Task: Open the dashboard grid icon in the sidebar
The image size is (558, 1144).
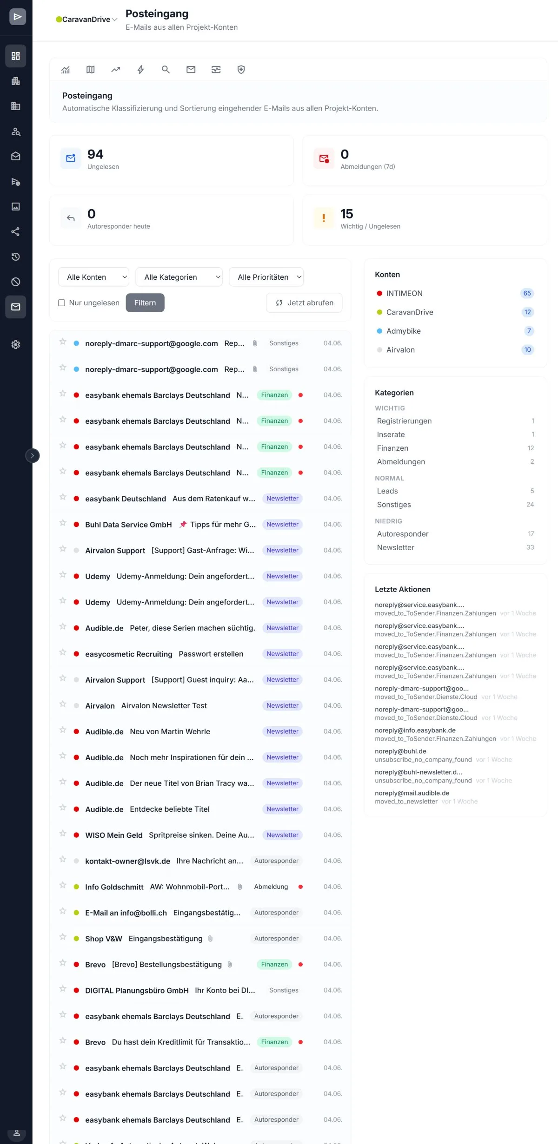Action: point(16,56)
